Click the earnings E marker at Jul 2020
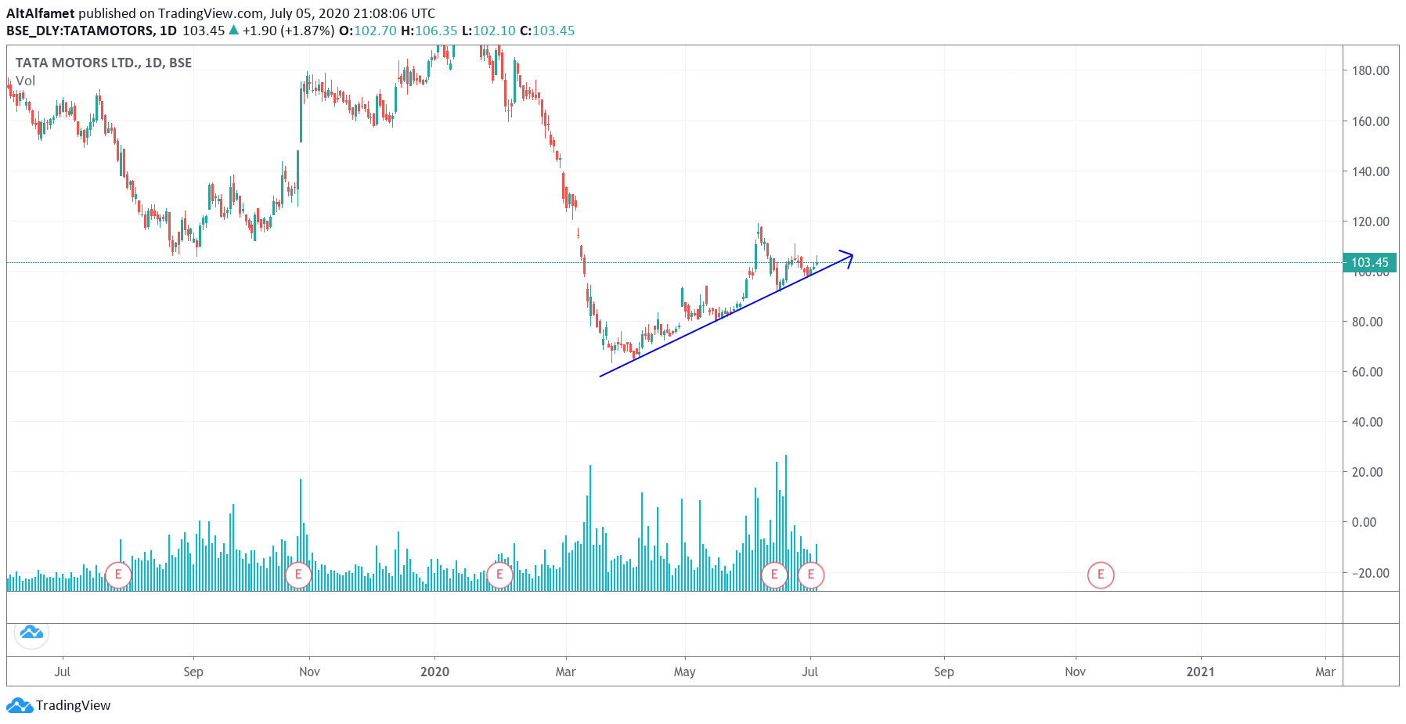The image size is (1406, 724). pos(811,575)
